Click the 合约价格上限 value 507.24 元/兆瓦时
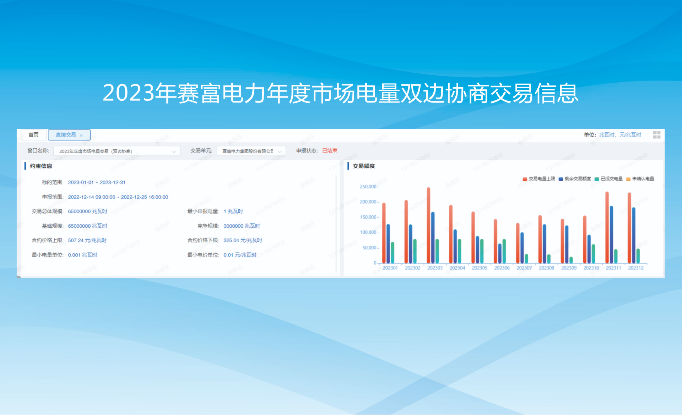Screen dimensions: 682x415 coord(87,240)
